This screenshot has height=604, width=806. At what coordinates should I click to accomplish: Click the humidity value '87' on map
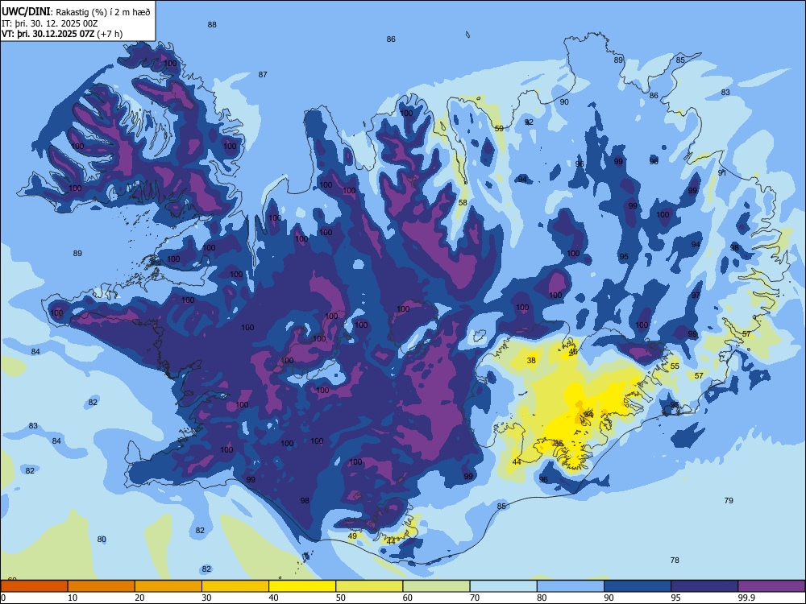coord(263,74)
